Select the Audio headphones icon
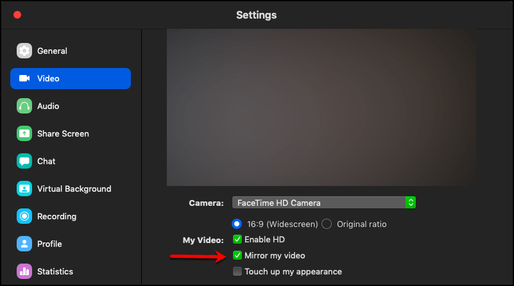This screenshot has height=286, width=514. pos(24,106)
